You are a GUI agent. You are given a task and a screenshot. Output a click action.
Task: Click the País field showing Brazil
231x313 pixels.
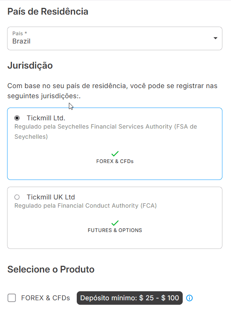pyautogui.click(x=115, y=38)
